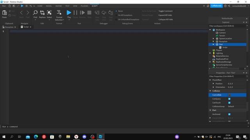
Task: Click the Navigate Back arrow
Action: point(21,13)
